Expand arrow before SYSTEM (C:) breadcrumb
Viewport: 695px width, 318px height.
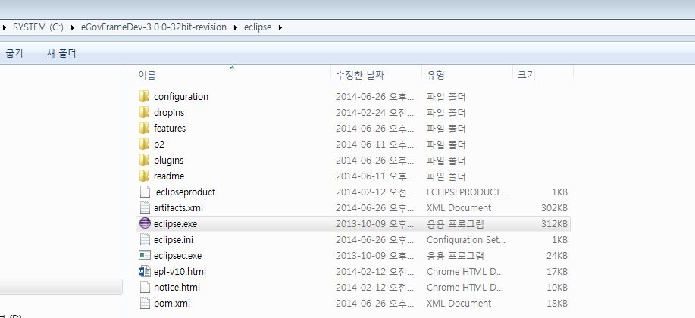[5, 28]
